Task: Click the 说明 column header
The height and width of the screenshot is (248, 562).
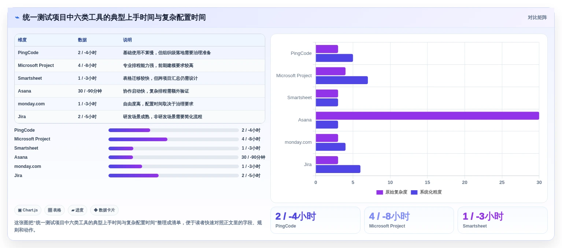Action: (127, 40)
